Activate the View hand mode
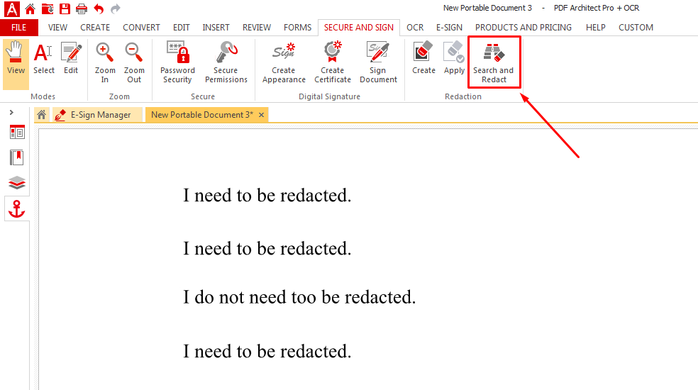The width and height of the screenshot is (698, 390). pyautogui.click(x=16, y=64)
